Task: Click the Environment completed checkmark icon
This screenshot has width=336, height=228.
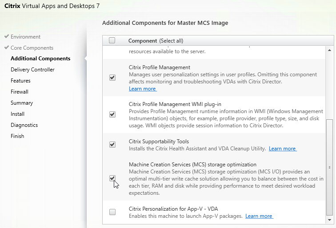Action: (x=7, y=36)
